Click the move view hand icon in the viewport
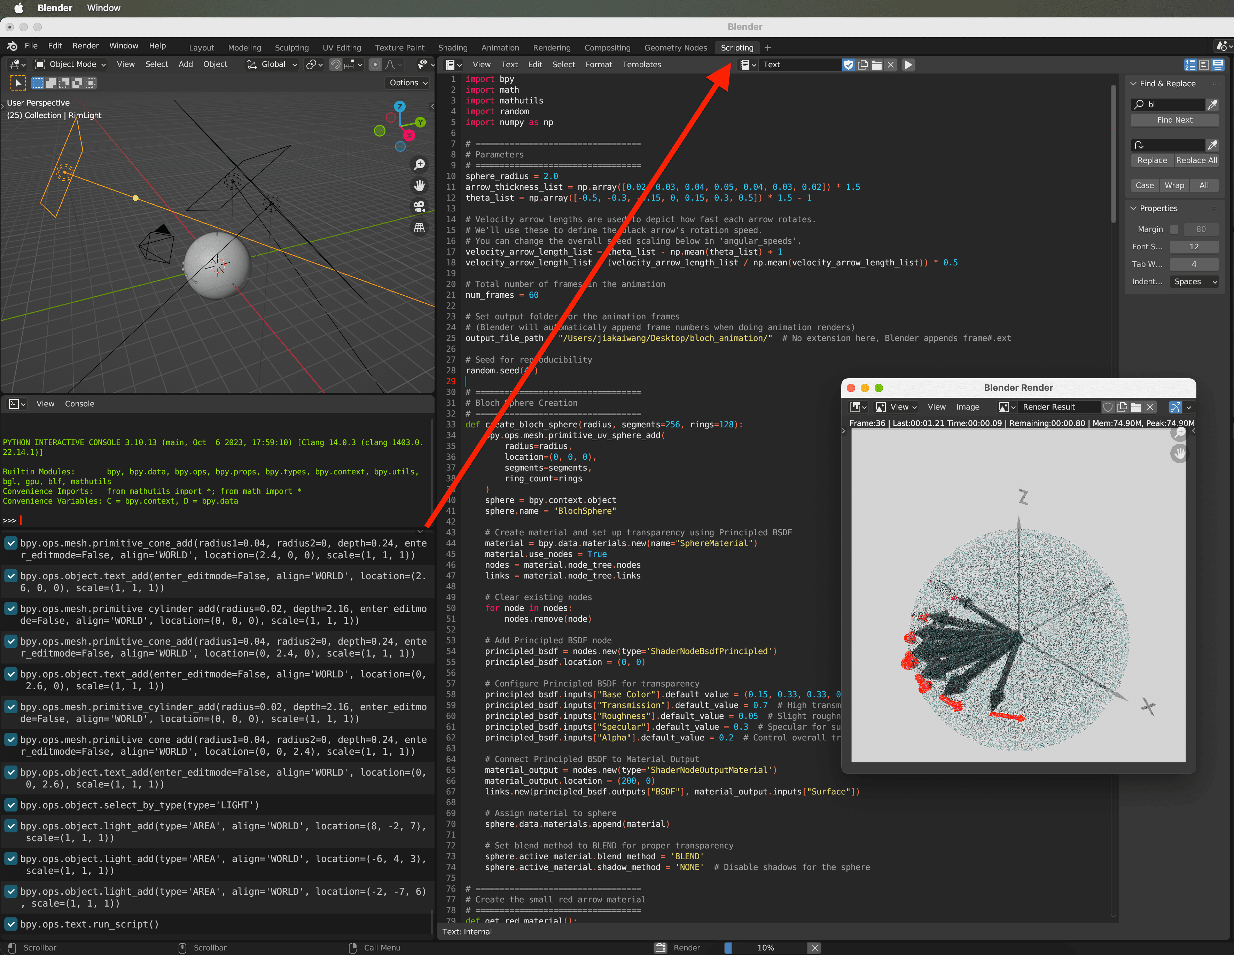Viewport: 1234px width, 955px height. (x=419, y=185)
